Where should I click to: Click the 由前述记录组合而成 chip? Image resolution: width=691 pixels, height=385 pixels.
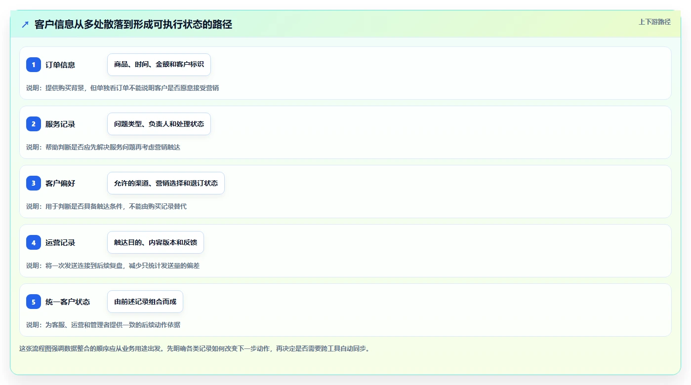[x=145, y=302]
